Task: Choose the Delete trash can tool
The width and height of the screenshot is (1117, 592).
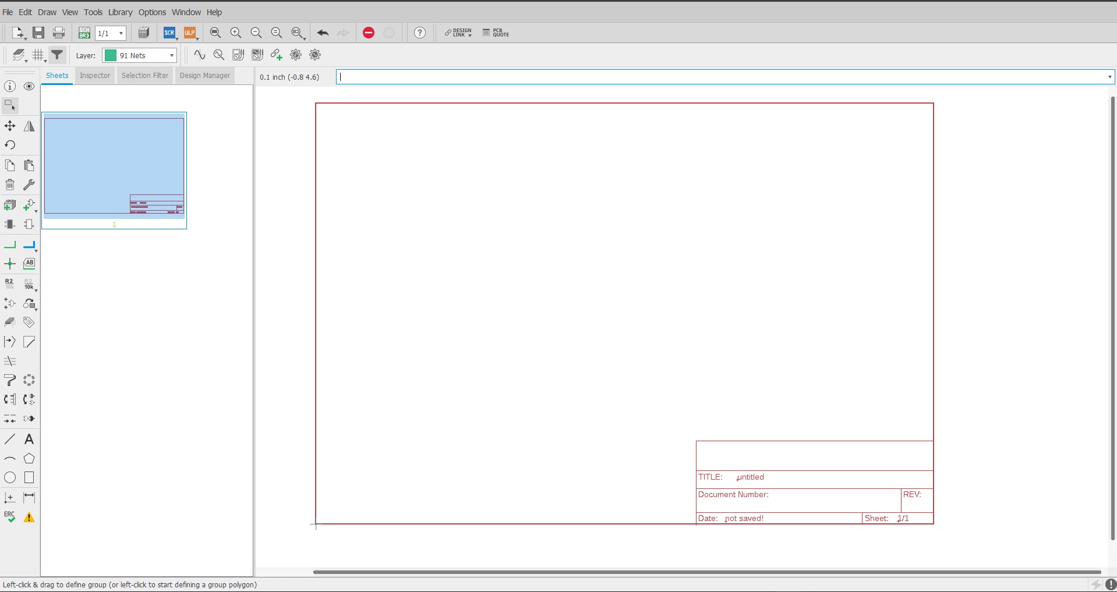Action: click(10, 185)
